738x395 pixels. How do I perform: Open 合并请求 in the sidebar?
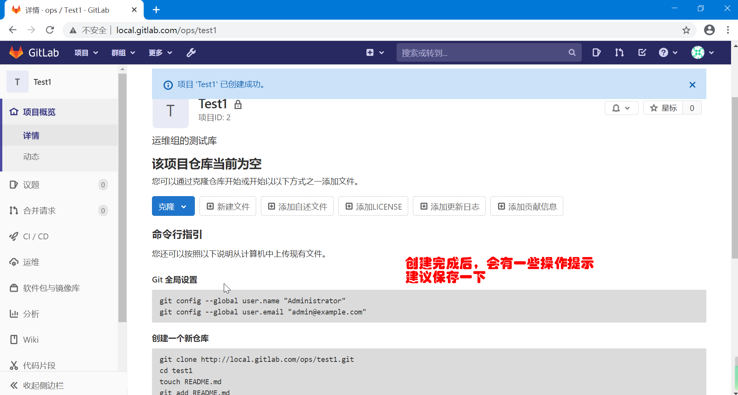point(59,210)
